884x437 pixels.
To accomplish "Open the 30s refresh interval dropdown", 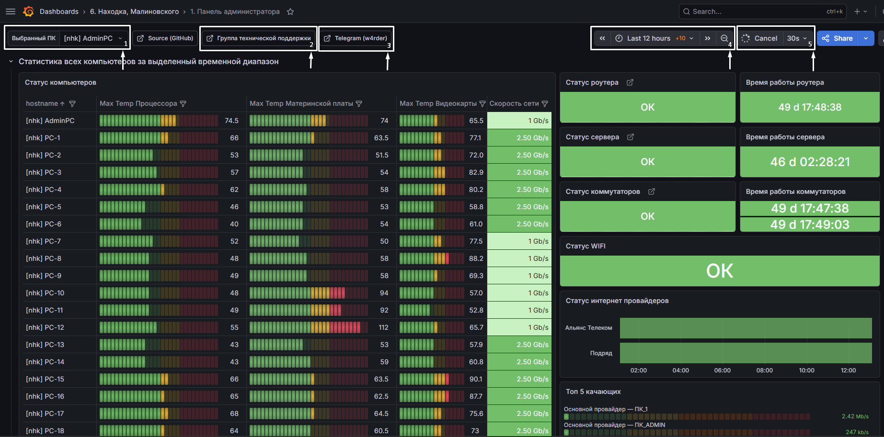I will (797, 38).
